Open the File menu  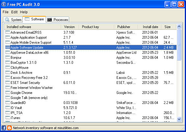pyautogui.click(x=6, y=12)
